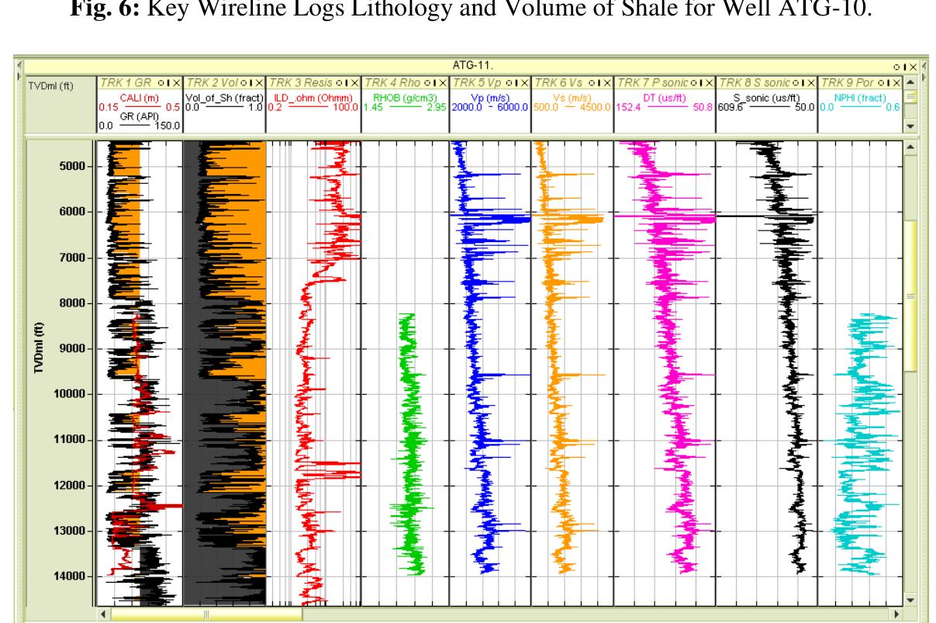Click the bar icon on TRK 3 Resis header
Viewport: 936px width, 623px height.
347,82
